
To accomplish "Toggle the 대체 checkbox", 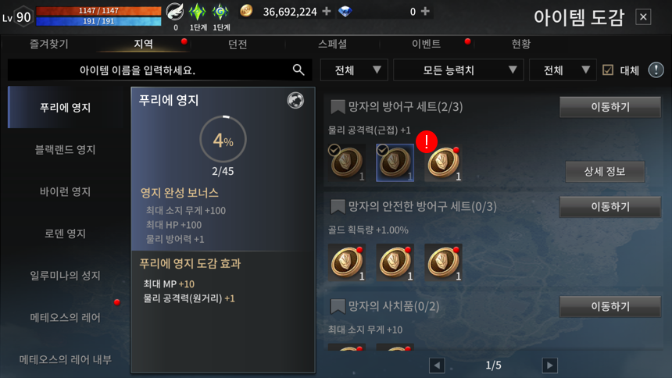I will [608, 70].
